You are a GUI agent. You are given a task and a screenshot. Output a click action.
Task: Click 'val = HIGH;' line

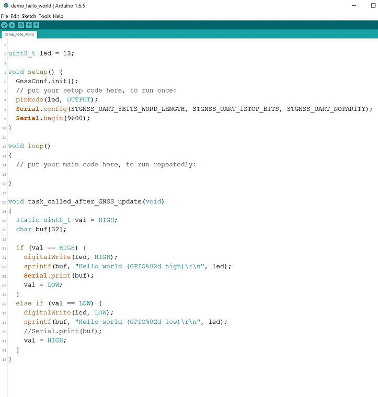tap(45, 341)
